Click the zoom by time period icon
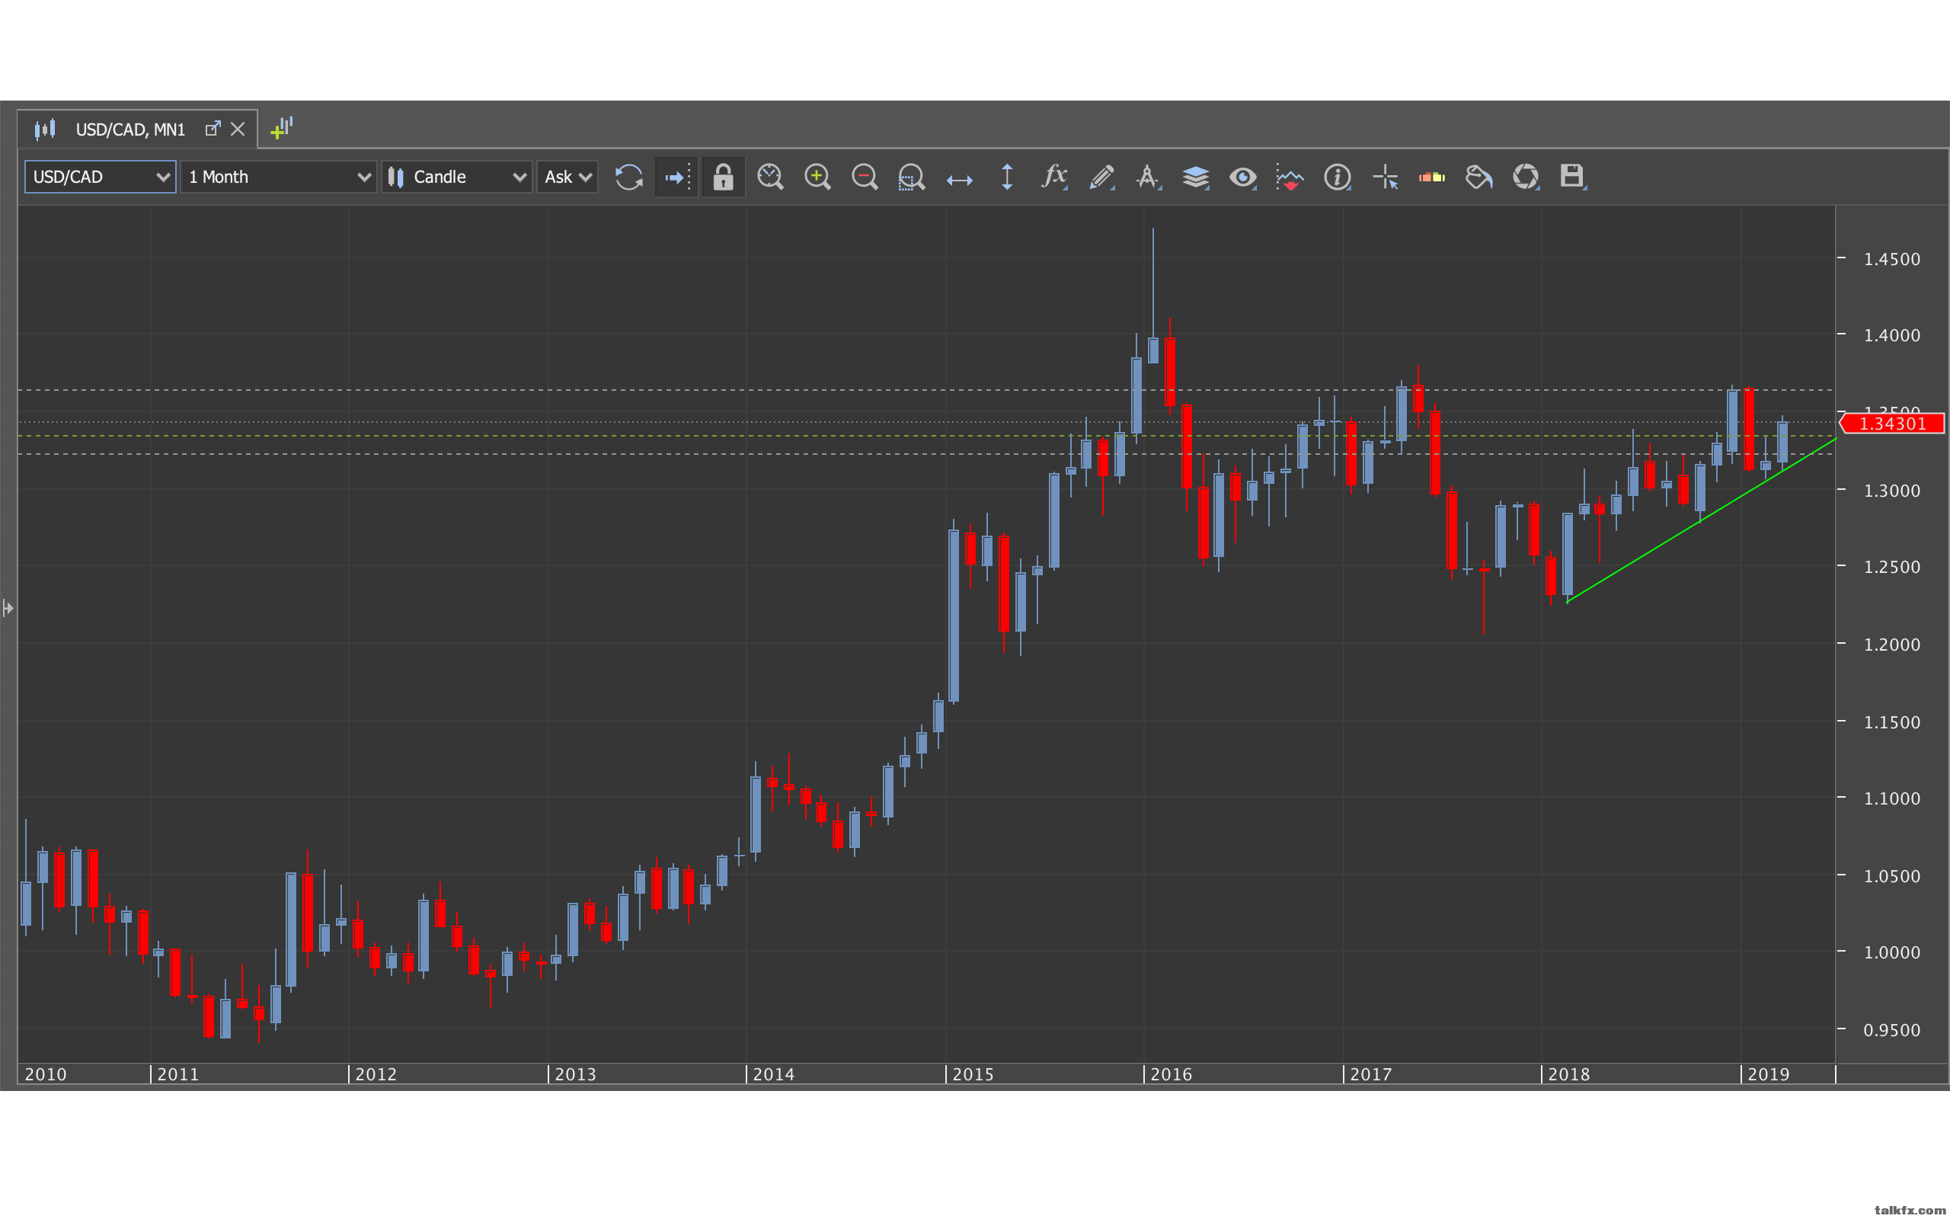Viewport: 1950px width, 1219px height. coord(770,177)
